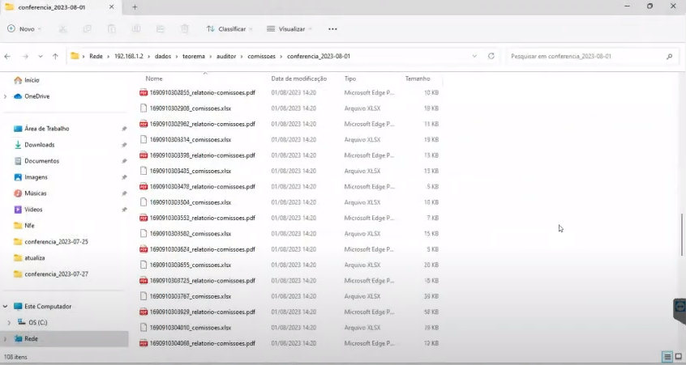Go back with the back arrow
Image resolution: width=686 pixels, height=365 pixels.
coord(7,57)
